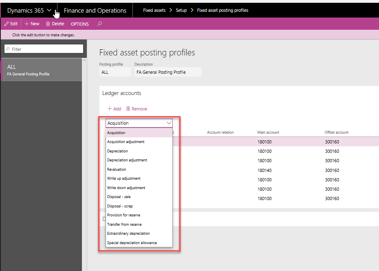Screen dimensions: 379x271
Task: Choose Disposal - sale option
Action: (x=119, y=197)
